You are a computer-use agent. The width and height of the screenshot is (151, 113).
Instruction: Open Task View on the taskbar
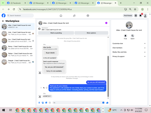point(11,110)
